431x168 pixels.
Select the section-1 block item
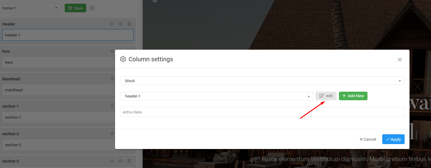coord(58,117)
